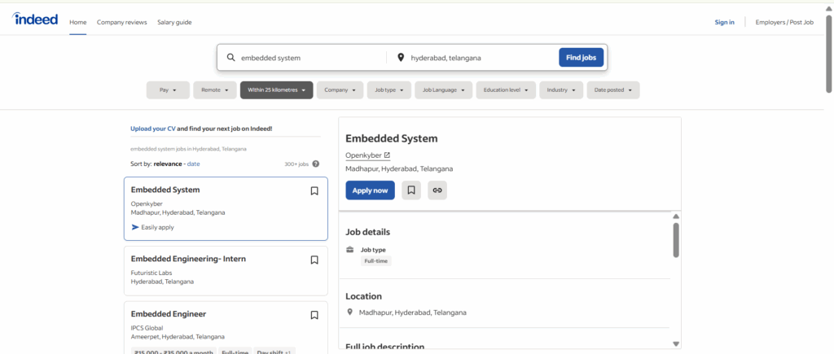Bookmark the Embedded Engineer job at IPCS Global
The height and width of the screenshot is (354, 834).
click(314, 316)
